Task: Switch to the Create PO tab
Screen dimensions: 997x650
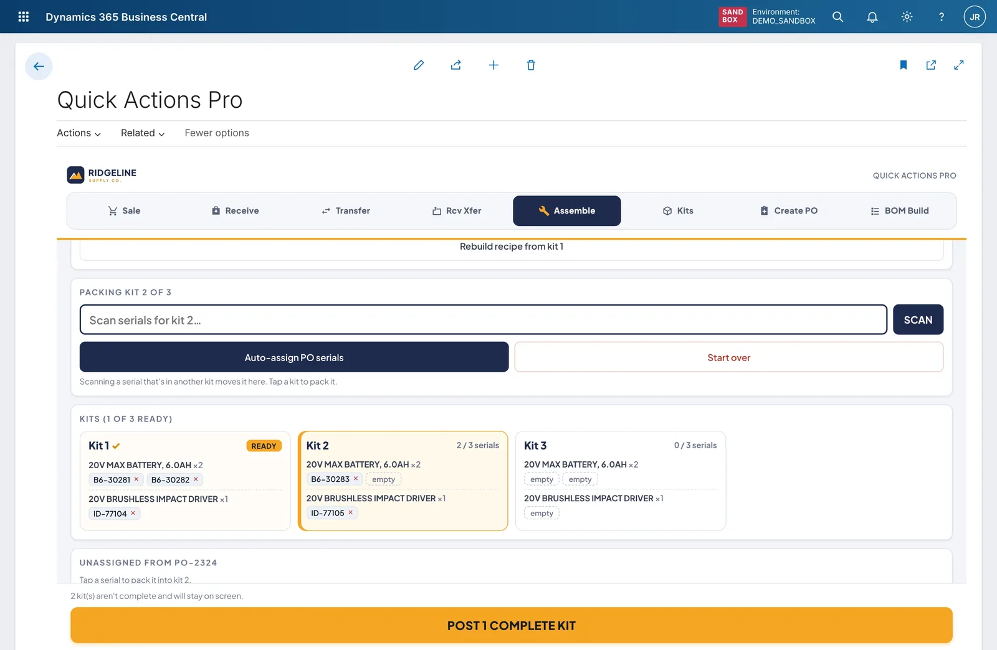Action: pos(789,211)
